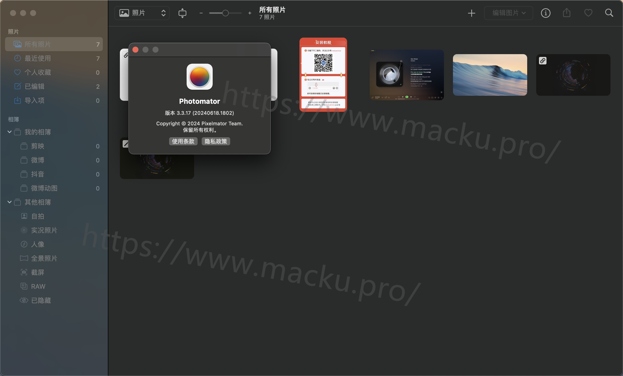This screenshot has width=623, height=376.
Task: Select the 微博 album
Action: (54, 160)
